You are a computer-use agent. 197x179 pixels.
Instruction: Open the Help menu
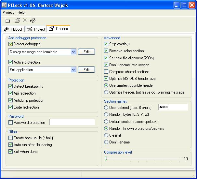click(21, 12)
